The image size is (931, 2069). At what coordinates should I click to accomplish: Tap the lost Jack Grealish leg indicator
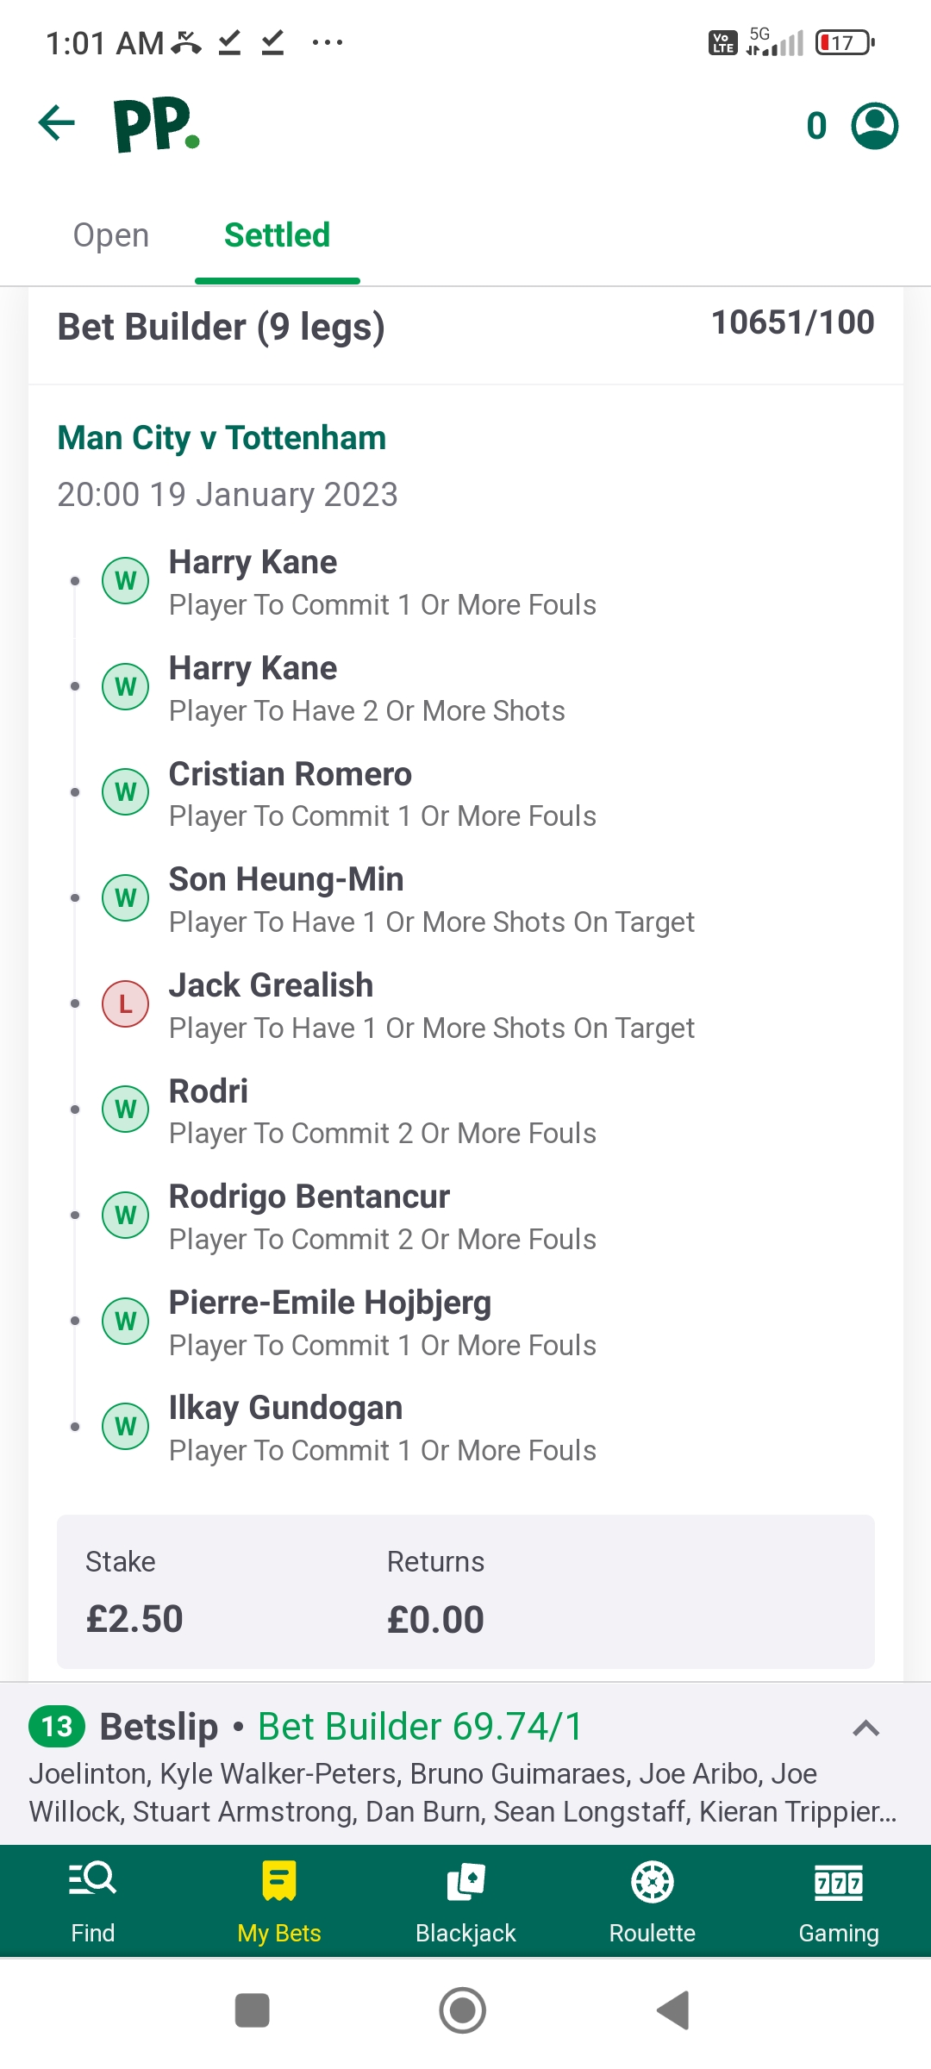126,1003
